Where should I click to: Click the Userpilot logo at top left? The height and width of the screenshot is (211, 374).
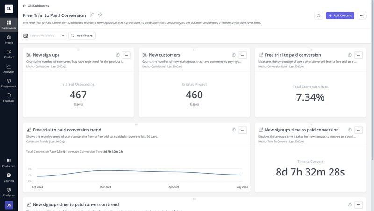coord(9,8)
